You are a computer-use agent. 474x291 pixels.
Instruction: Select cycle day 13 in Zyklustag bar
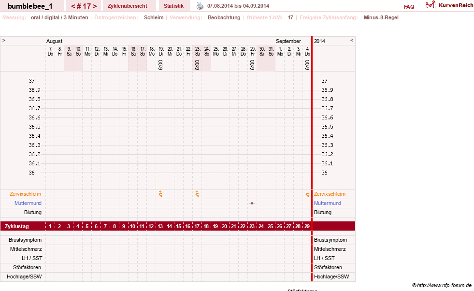(160, 226)
